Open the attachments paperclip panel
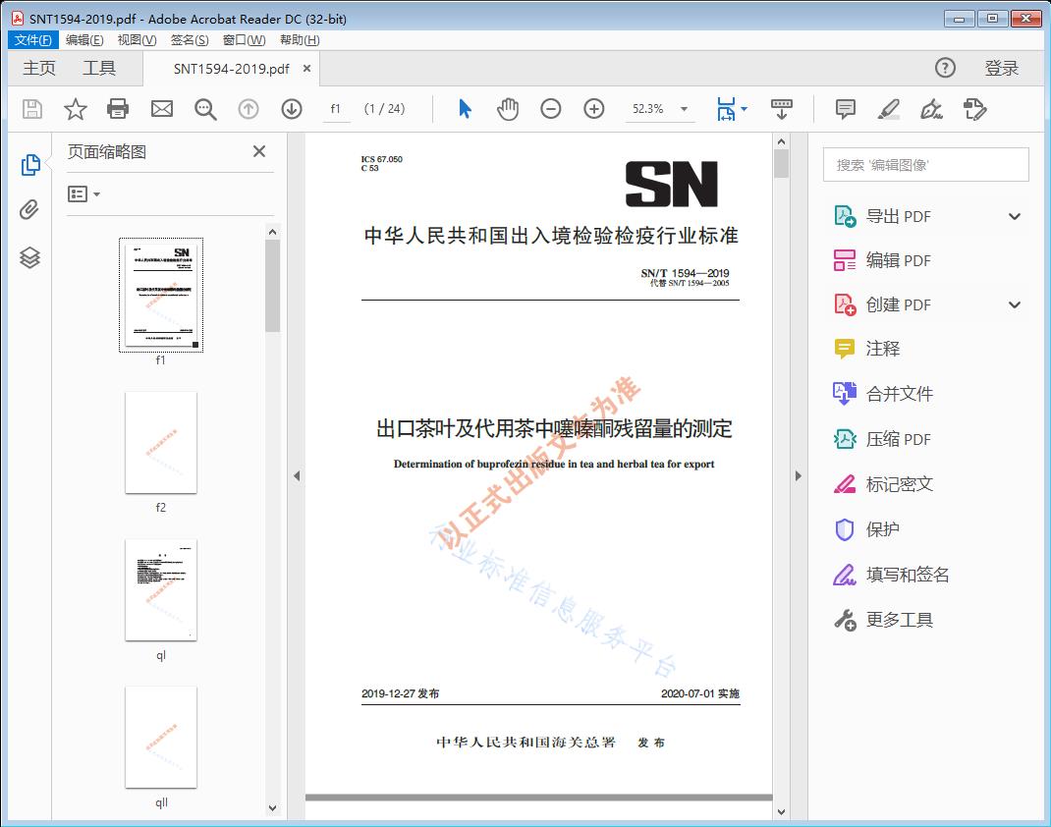Viewport: 1051px width, 827px height. click(x=29, y=210)
